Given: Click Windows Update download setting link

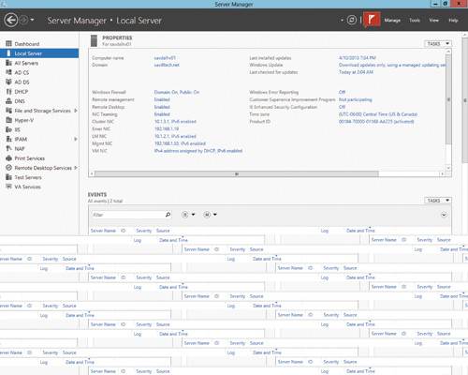Looking at the screenshot, I should tap(392, 65).
